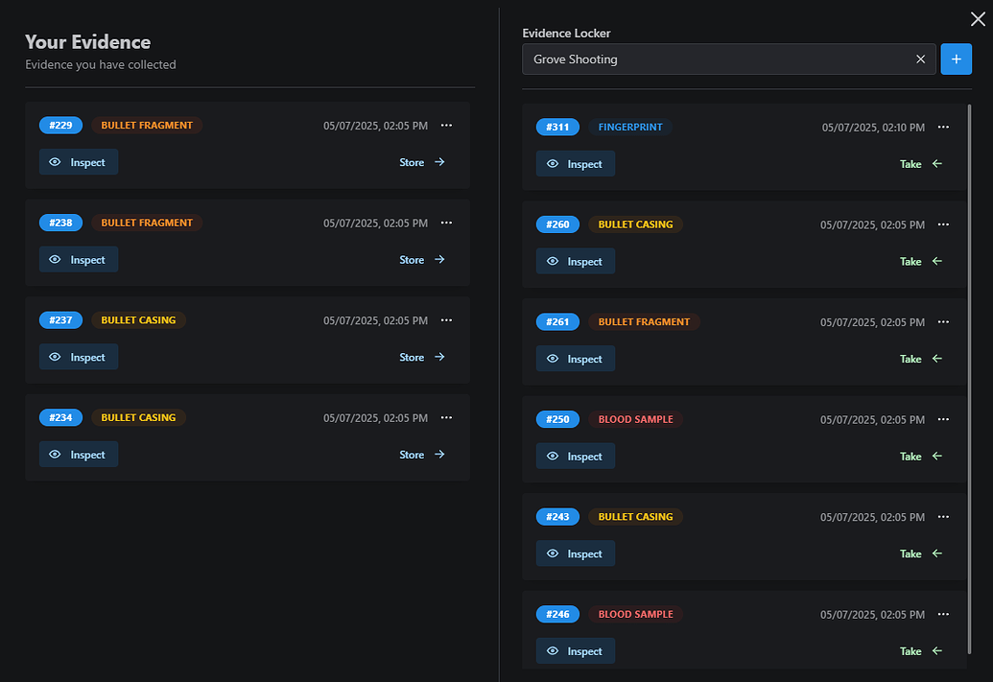993x682 pixels.
Task: Open the ellipsis options for evidence #229
Action: (x=446, y=126)
